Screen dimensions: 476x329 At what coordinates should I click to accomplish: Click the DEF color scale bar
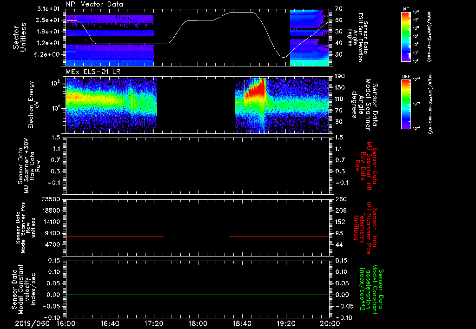pos(406,104)
